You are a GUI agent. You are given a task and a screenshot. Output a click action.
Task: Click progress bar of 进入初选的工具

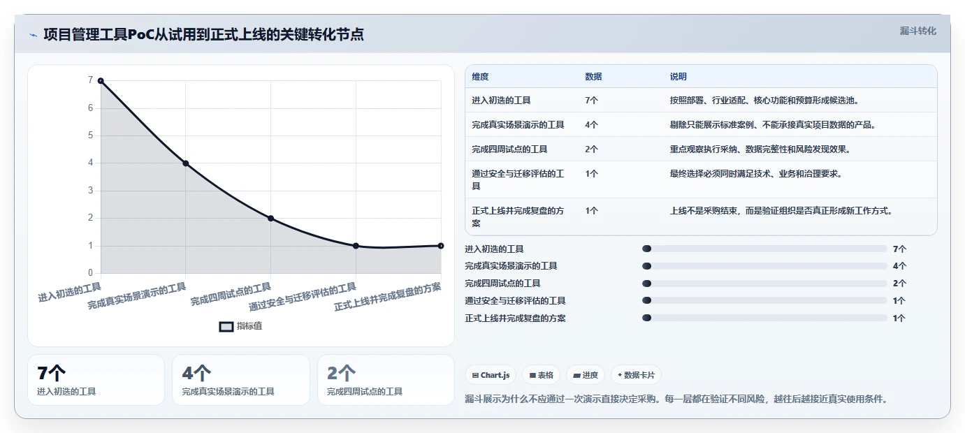point(764,249)
